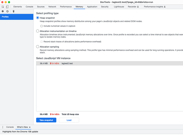The height and width of the screenshot is (136, 183).
Task: Toggle the device toolbar icon
Action: click(x=7, y=7)
